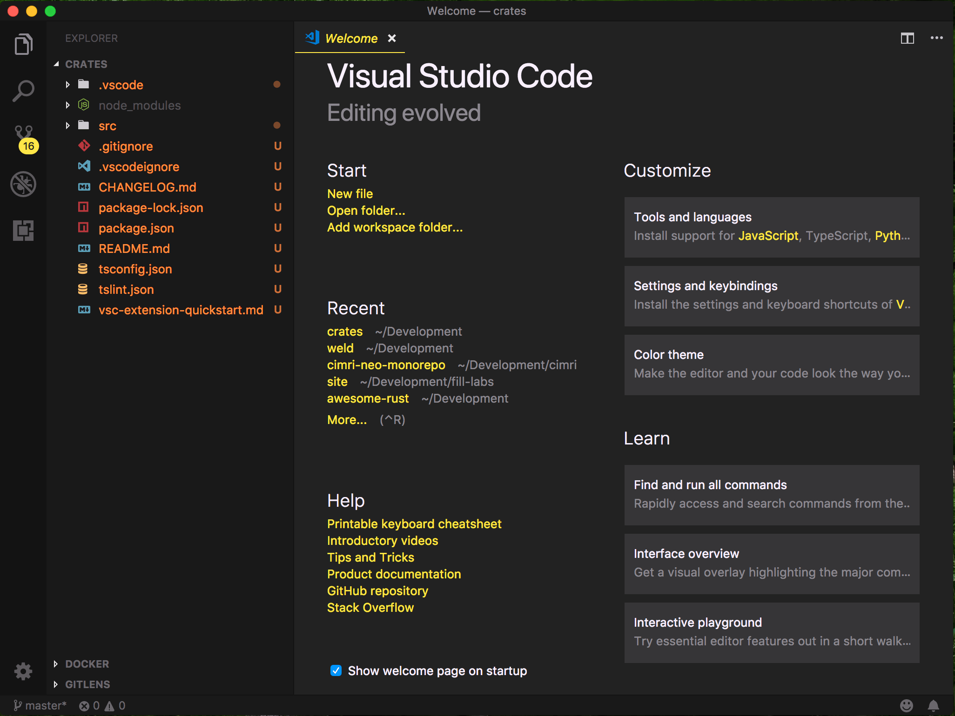Open the Search view in activity bar
This screenshot has height=716, width=955.
pyautogui.click(x=23, y=91)
